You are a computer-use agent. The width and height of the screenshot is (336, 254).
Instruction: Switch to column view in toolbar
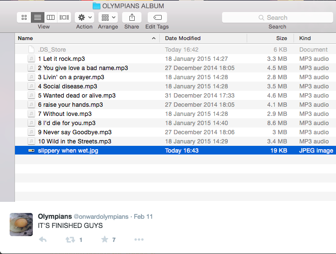coord(51,17)
